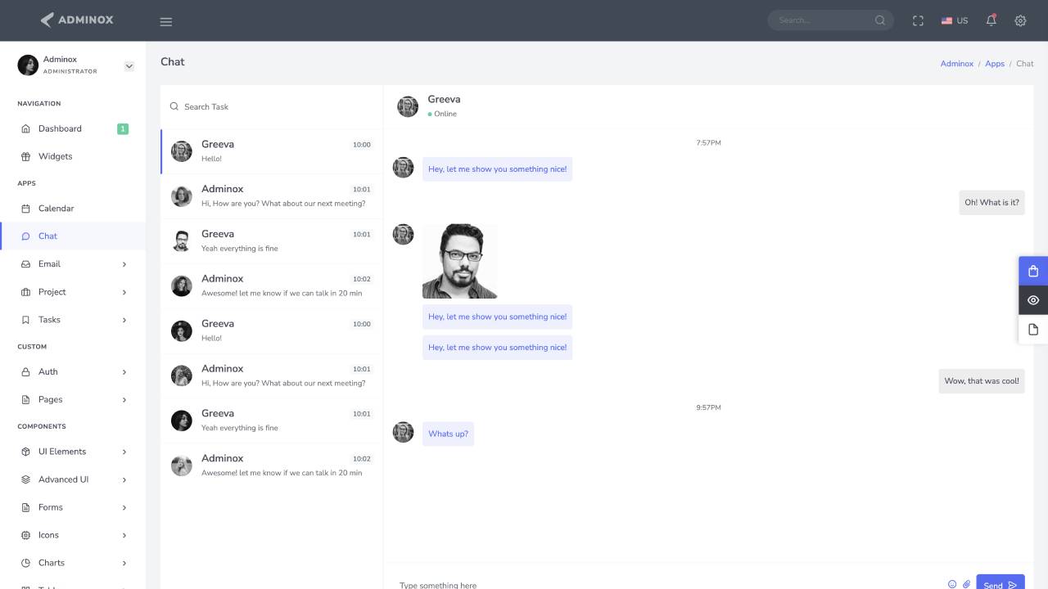Click the Calendar sidebar icon

coord(25,209)
